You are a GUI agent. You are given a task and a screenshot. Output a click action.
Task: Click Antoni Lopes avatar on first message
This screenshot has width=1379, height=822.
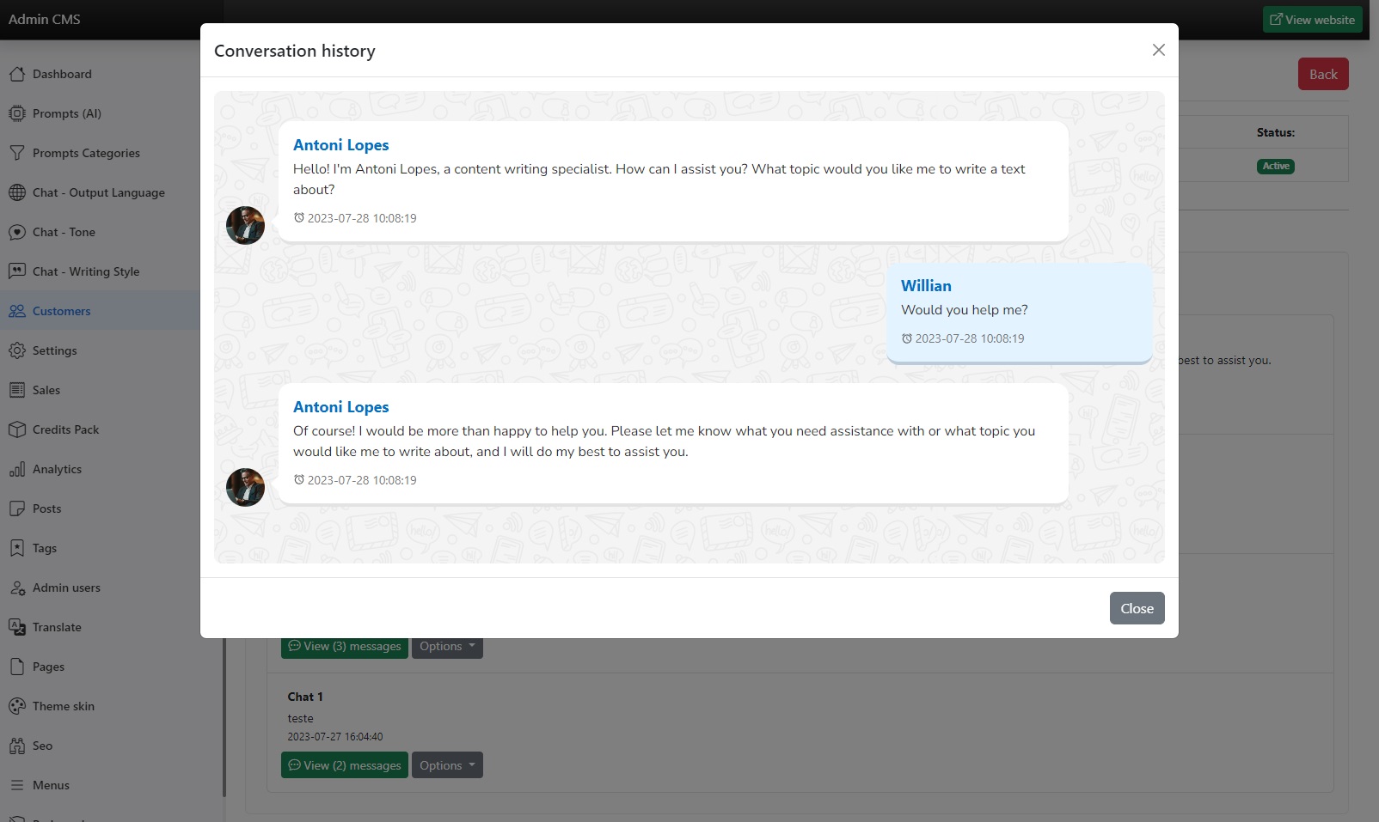click(x=245, y=226)
